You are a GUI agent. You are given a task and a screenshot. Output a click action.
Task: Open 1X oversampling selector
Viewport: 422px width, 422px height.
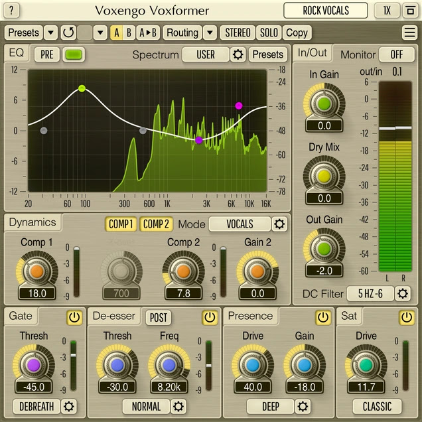387,11
